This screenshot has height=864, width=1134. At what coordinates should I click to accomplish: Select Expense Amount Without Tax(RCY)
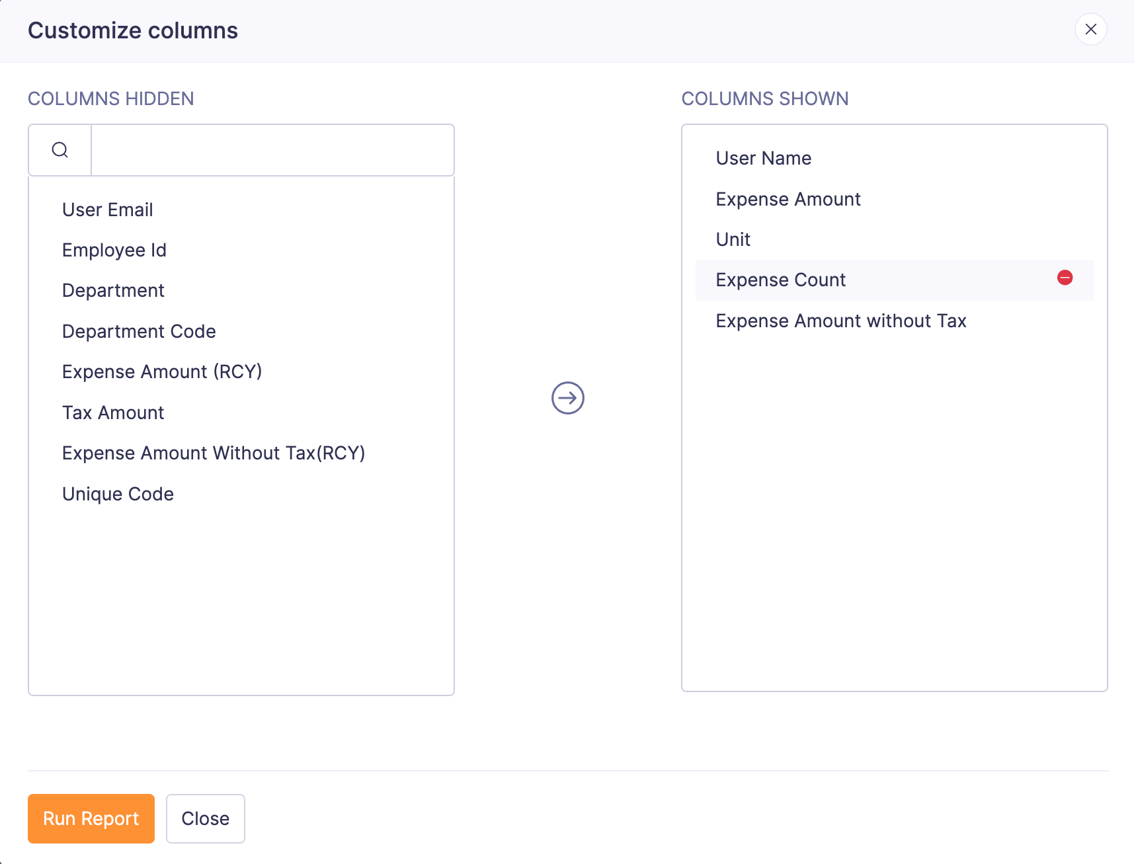tap(213, 453)
